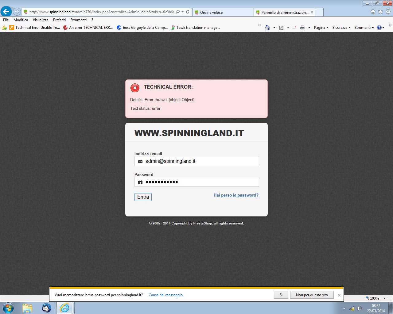Switch to the Ordine veloce tab
The width and height of the screenshot is (393, 314).
(223, 12)
